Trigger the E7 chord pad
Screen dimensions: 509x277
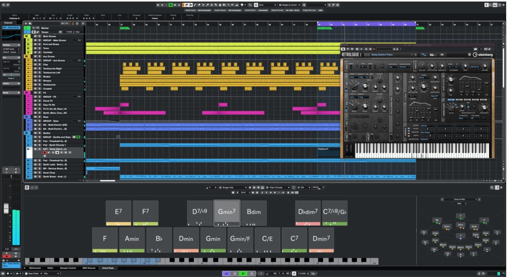[x=119, y=213]
